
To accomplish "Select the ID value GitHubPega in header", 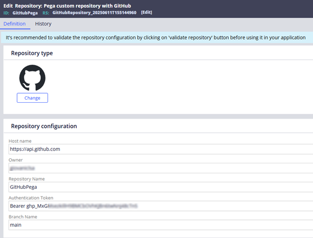I will tap(25, 13).
